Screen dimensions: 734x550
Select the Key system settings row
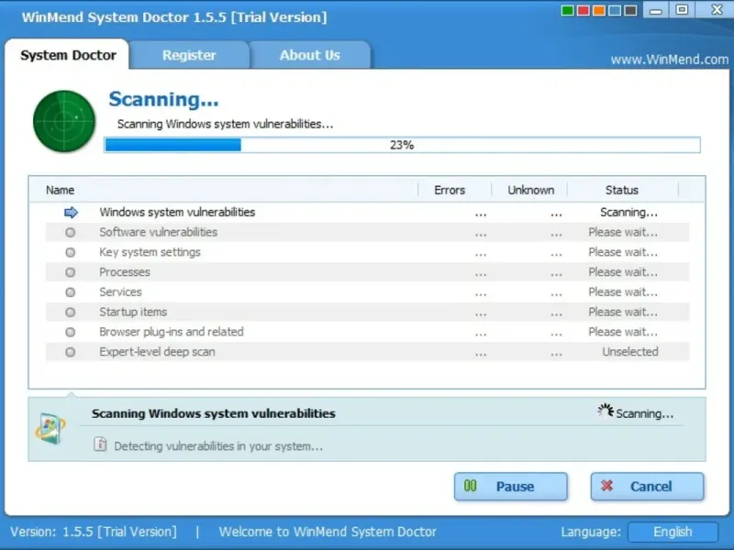(x=368, y=253)
